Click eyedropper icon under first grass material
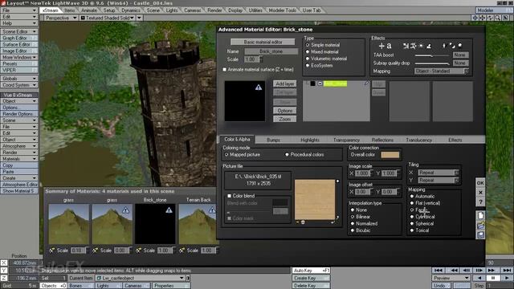This screenshot has height=289, width=514. click(x=51, y=250)
